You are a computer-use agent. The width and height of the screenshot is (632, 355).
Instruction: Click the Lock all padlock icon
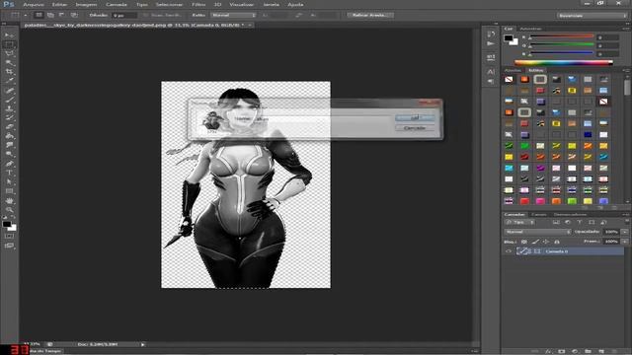[x=557, y=242]
